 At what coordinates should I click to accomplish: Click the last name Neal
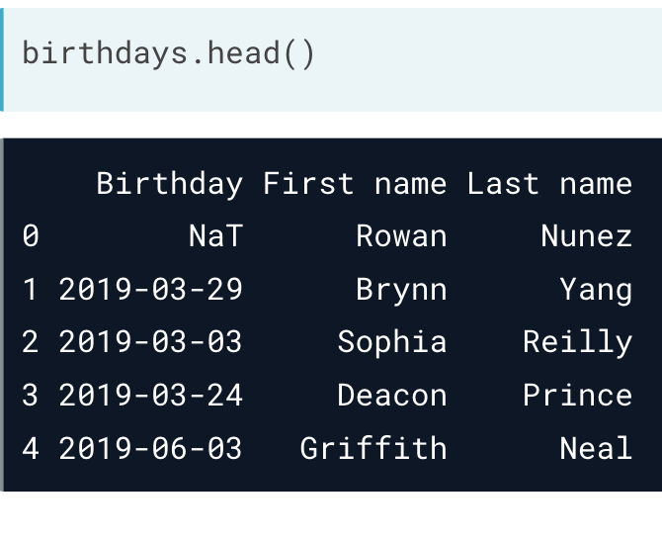point(595,449)
